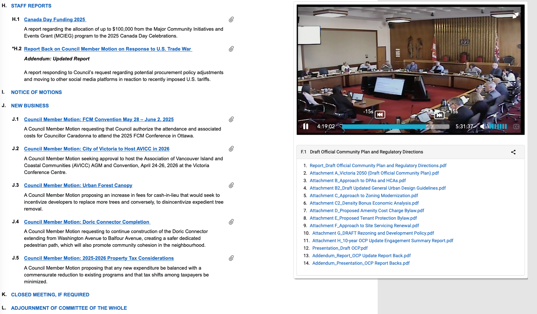Viewport: 537px width, 314px height.
Task: Mute the video speaker icon
Action: tap(482, 126)
